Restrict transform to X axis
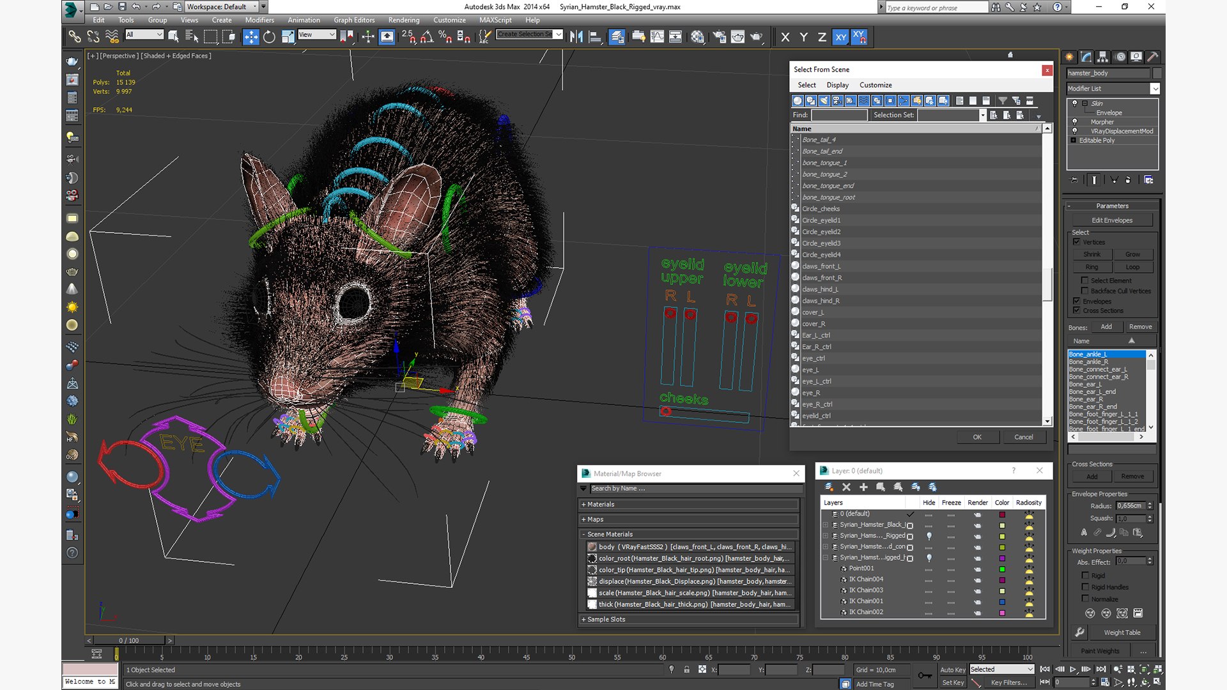 pyautogui.click(x=785, y=37)
